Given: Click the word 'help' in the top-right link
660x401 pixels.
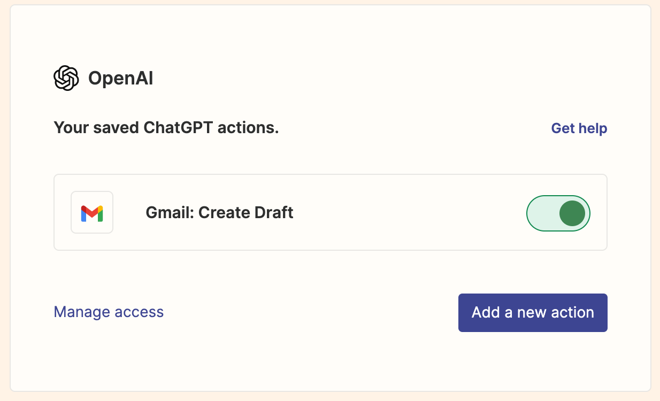Looking at the screenshot, I should 593,128.
